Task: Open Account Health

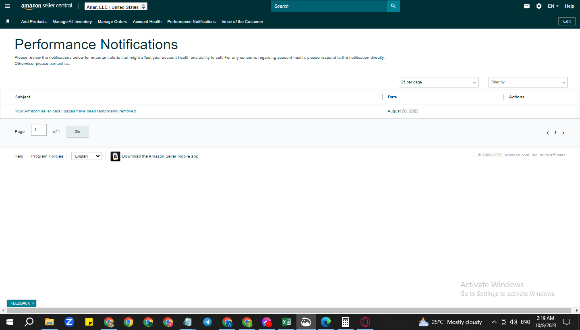Action: tap(147, 22)
